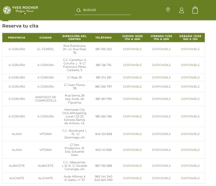Select the VIERNES 11/03 column header

click(x=161, y=38)
